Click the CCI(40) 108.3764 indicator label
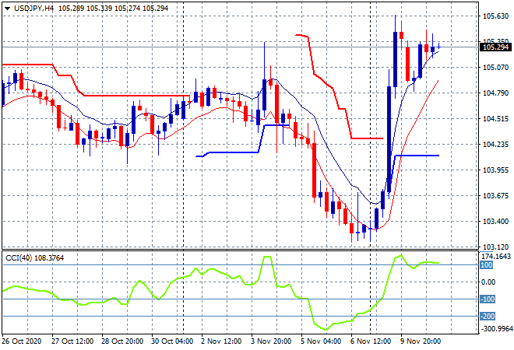 (35, 258)
